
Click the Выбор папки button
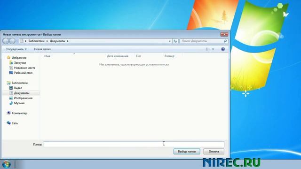187,152
